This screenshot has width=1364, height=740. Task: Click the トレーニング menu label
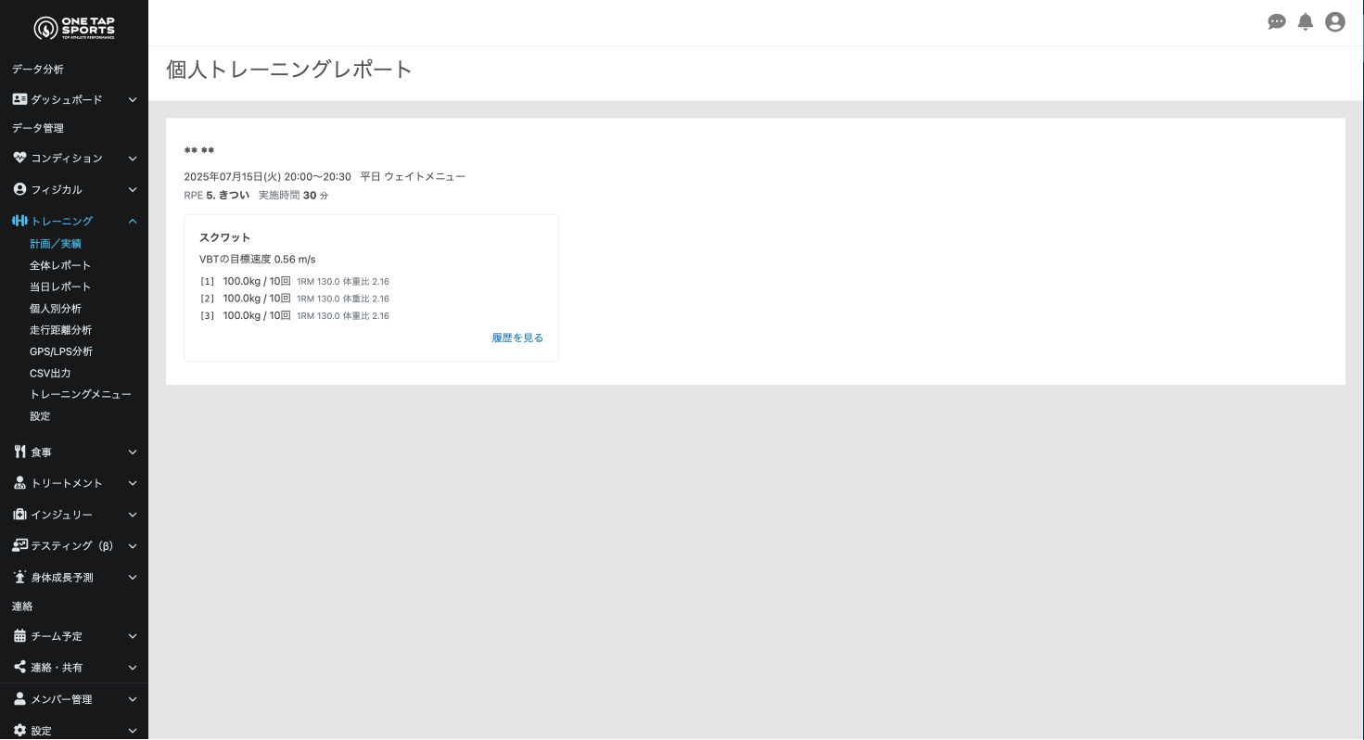(62, 221)
